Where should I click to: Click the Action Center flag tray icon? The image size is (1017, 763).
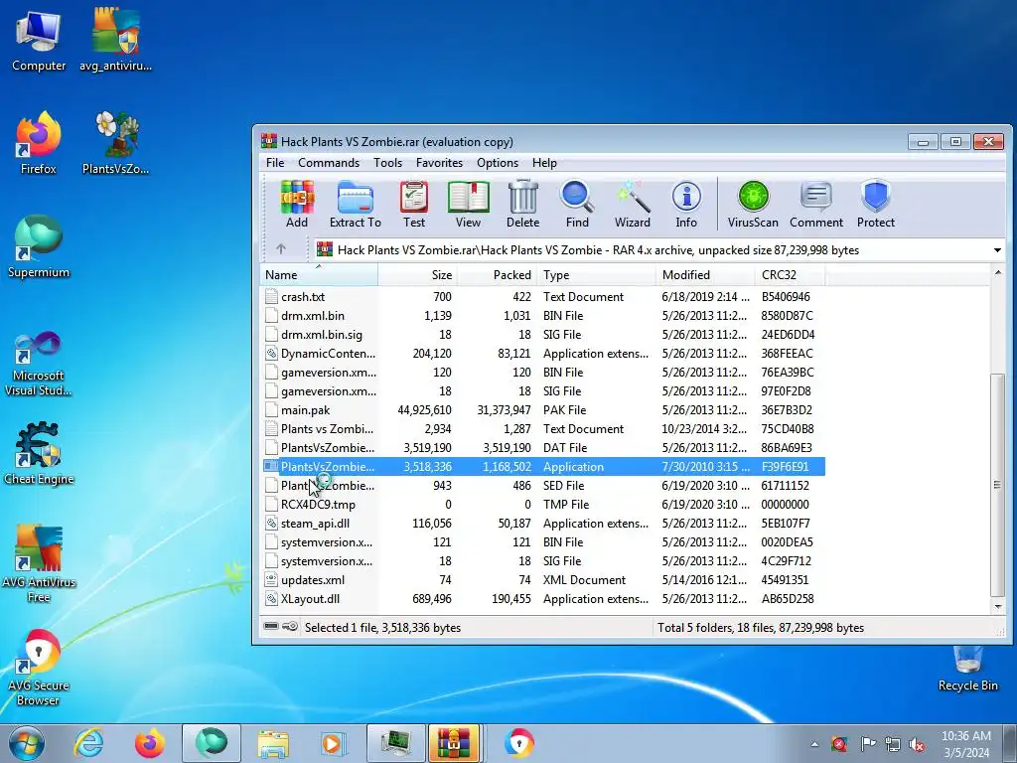(868, 743)
